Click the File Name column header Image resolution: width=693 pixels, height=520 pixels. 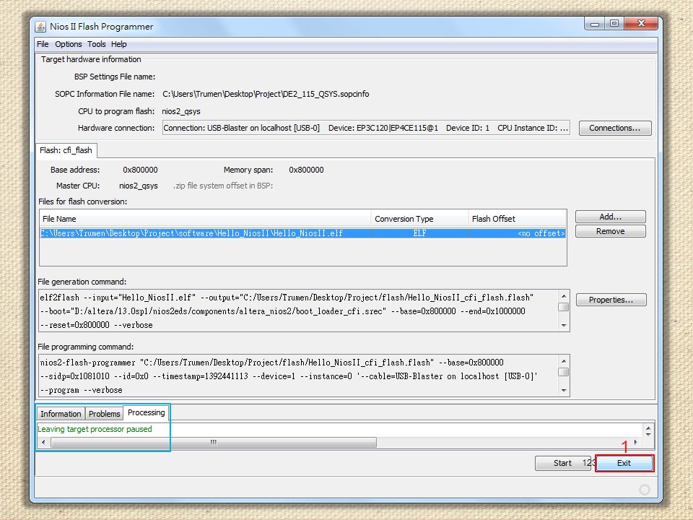205,219
